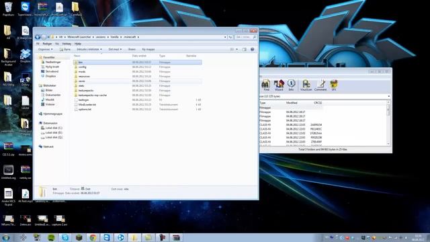Click the Explorer Back arrow button
Screen dimensions: 430x242
[38, 37]
